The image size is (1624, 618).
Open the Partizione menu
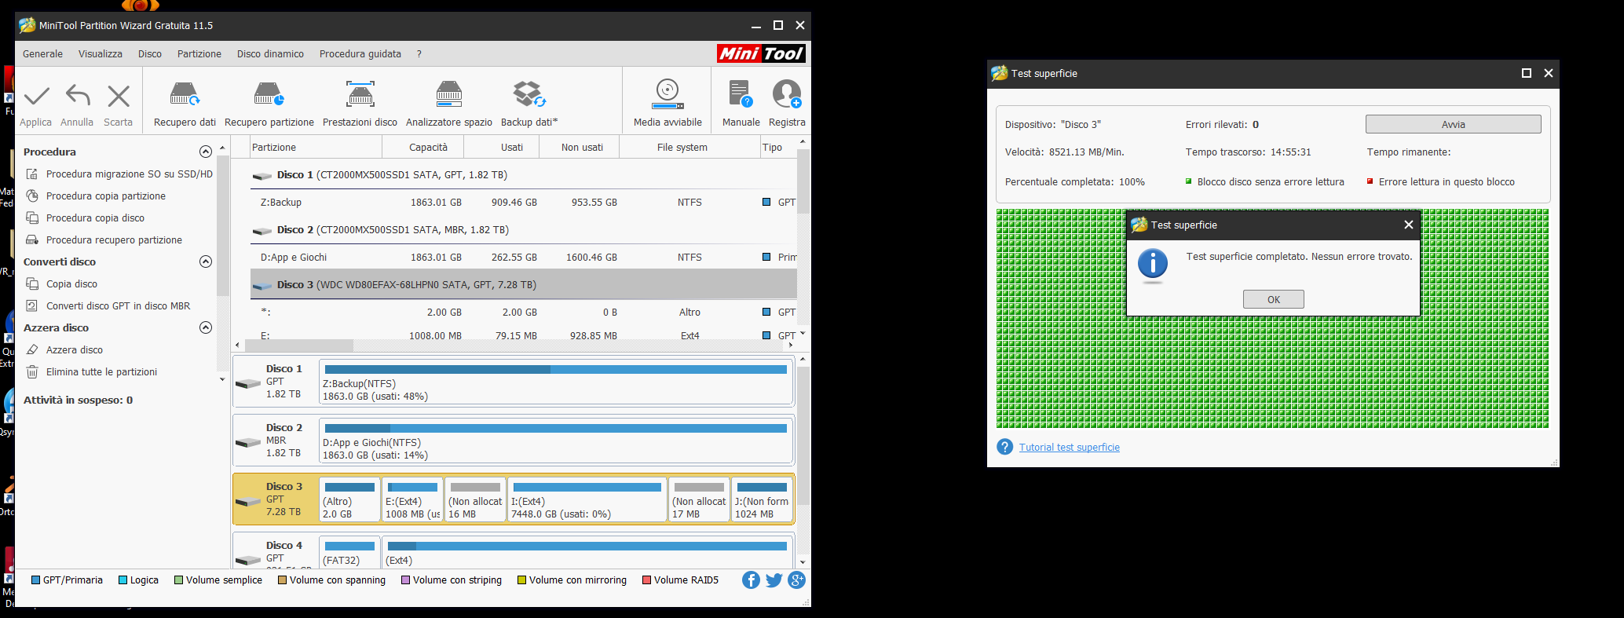pyautogui.click(x=199, y=54)
